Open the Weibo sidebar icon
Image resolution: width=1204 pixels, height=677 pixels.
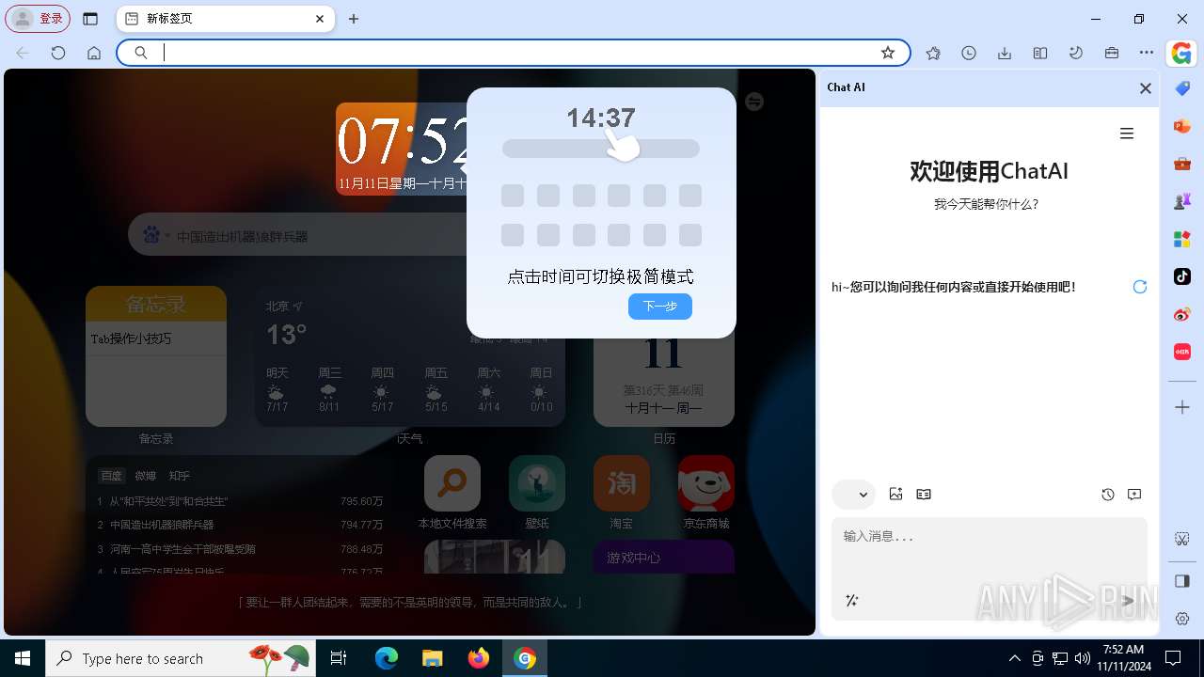pos(1182,314)
